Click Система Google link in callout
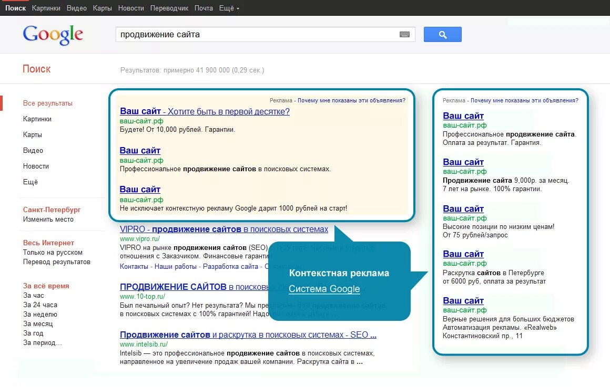The width and height of the screenshot is (610, 387). point(324,289)
